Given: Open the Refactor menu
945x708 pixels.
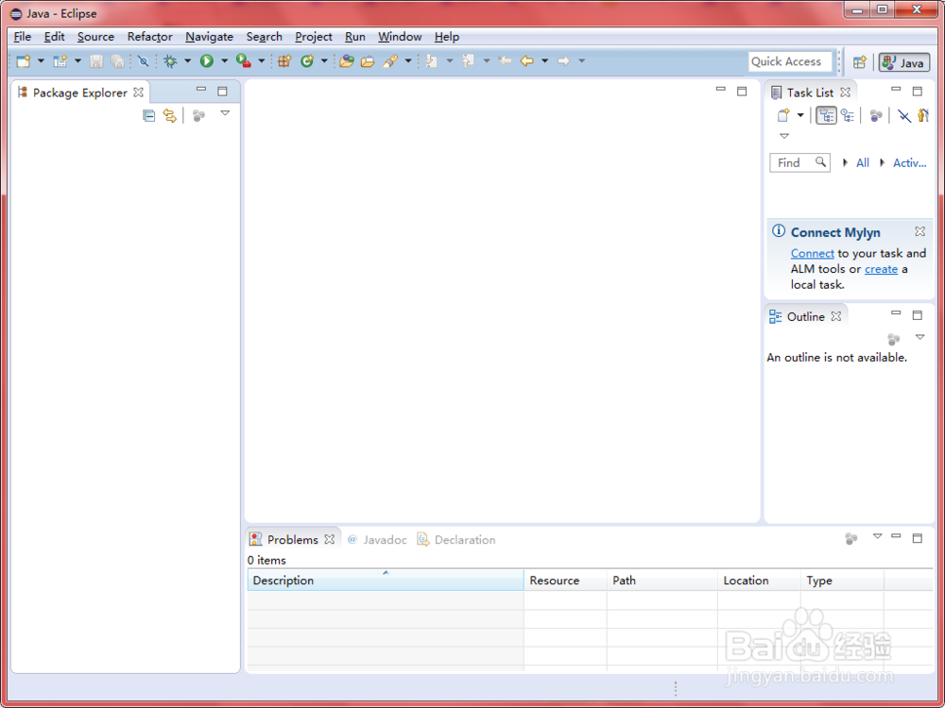Looking at the screenshot, I should click(x=150, y=37).
